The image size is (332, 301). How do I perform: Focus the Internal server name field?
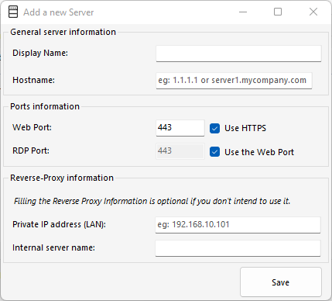click(238, 248)
